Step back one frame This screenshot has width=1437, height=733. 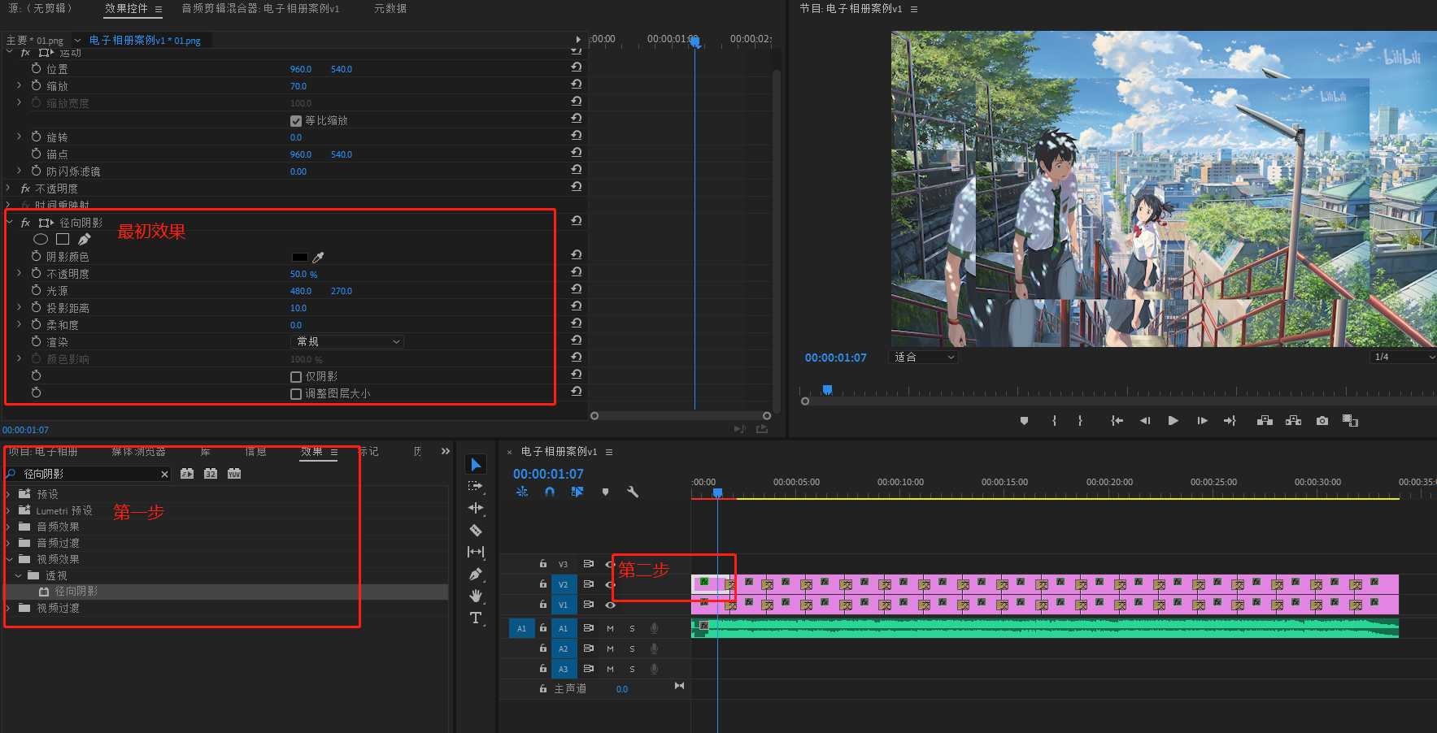(1145, 420)
